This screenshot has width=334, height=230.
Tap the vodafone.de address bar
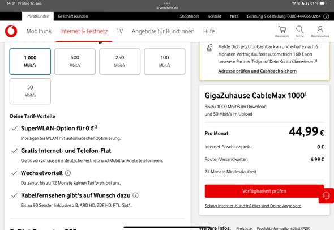[x=167, y=8]
